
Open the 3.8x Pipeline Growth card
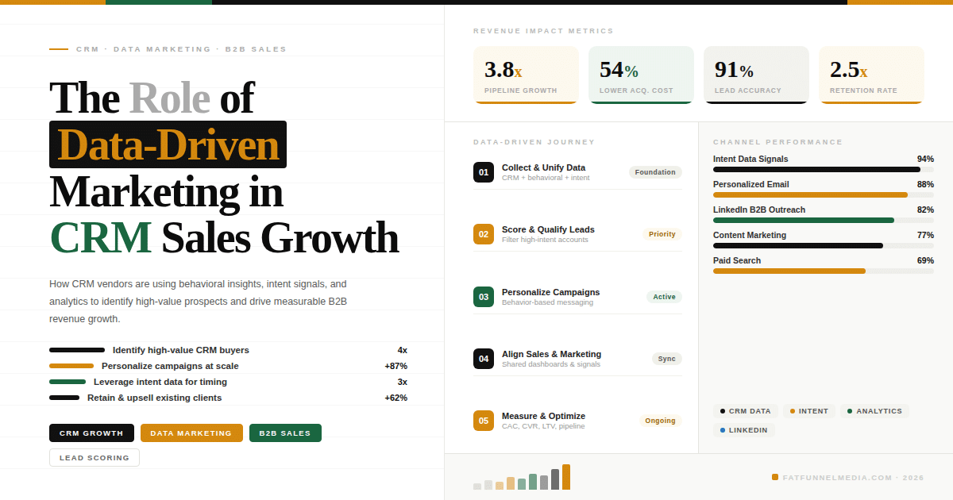[x=526, y=75]
